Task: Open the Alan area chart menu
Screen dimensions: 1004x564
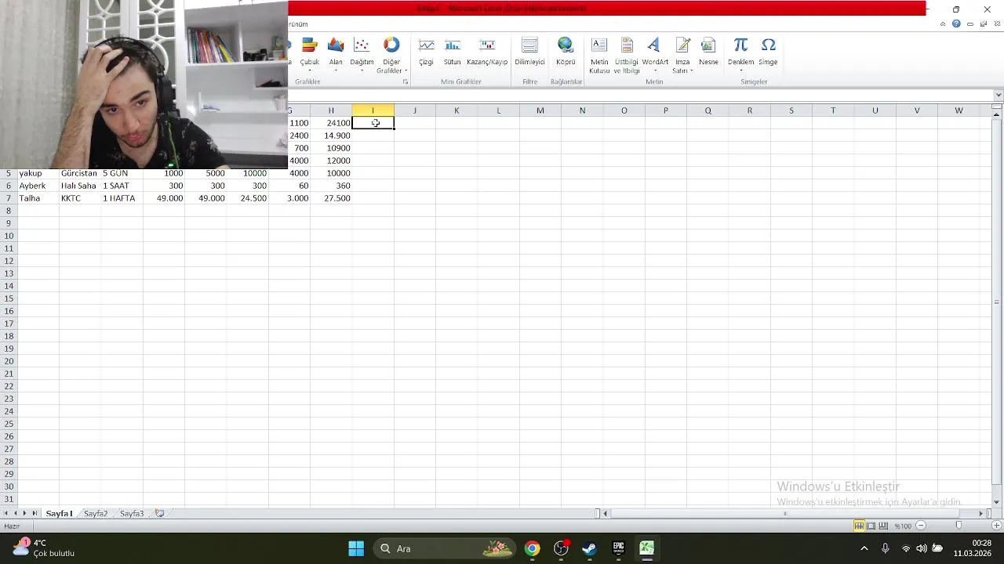Action: pyautogui.click(x=336, y=55)
